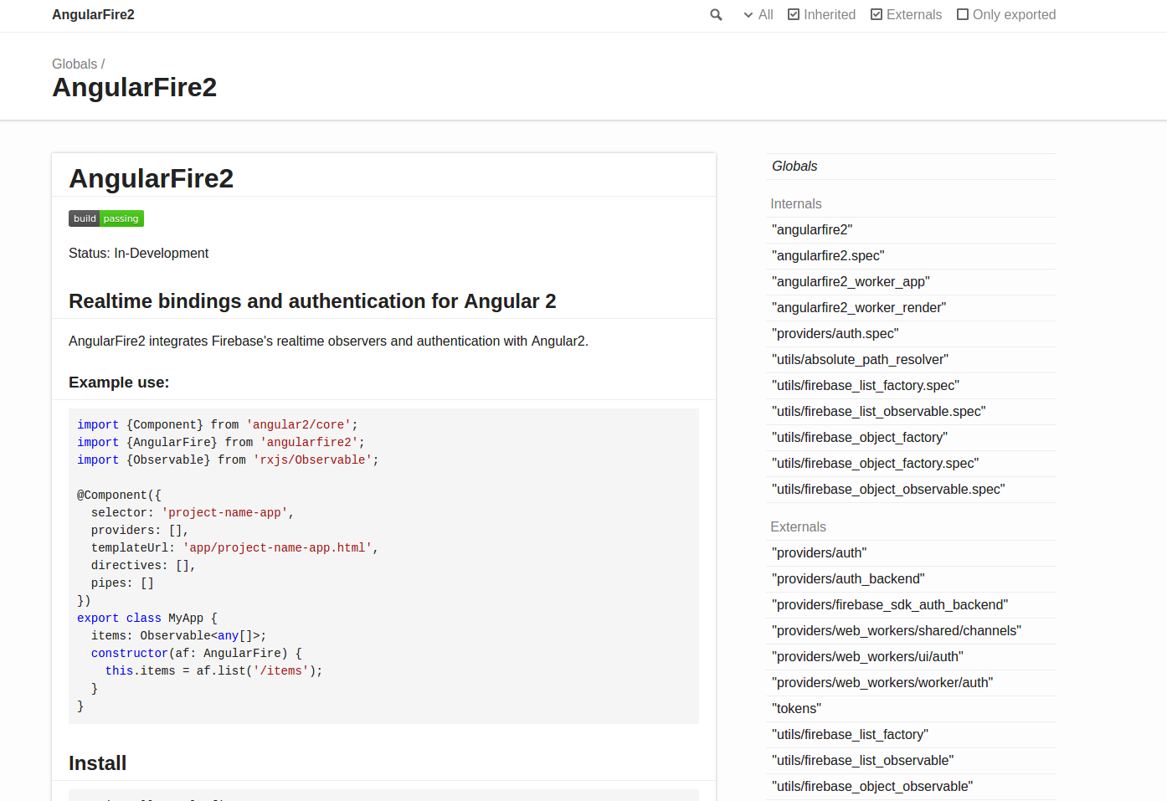This screenshot has width=1167, height=801.
Task: Click the "Internals" sidebar group label
Action: (796, 204)
